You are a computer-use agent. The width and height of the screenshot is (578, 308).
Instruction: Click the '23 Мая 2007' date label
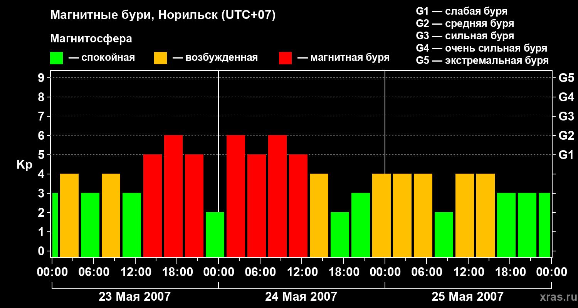click(134, 296)
